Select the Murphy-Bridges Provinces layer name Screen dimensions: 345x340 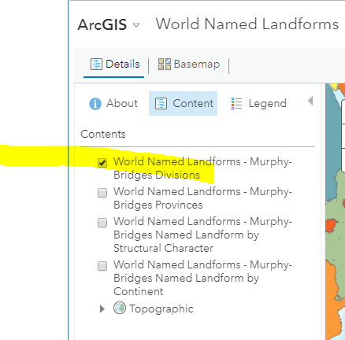(x=202, y=198)
